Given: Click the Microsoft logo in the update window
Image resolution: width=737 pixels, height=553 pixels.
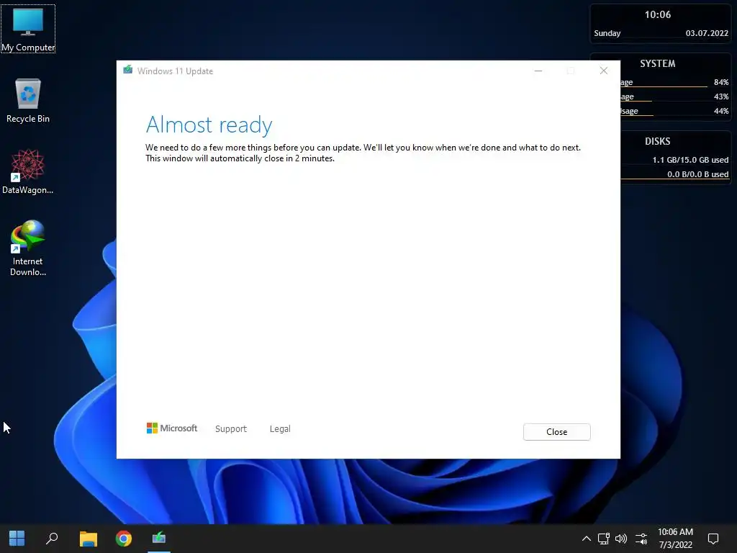Looking at the screenshot, I should click(x=172, y=428).
